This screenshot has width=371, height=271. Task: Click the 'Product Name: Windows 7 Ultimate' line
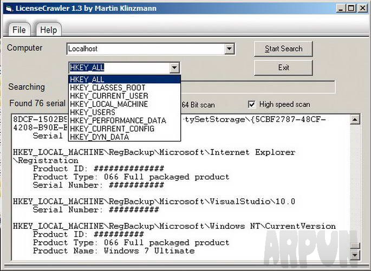click(x=114, y=250)
